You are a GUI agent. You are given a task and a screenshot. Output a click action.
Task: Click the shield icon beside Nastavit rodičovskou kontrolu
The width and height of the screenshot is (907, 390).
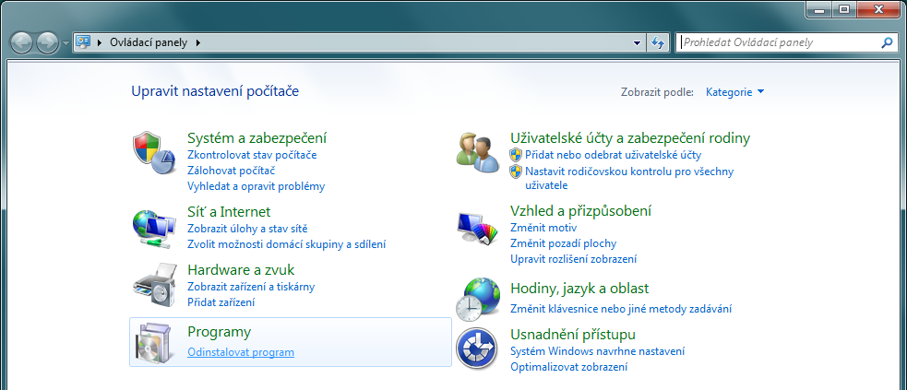[x=516, y=171]
